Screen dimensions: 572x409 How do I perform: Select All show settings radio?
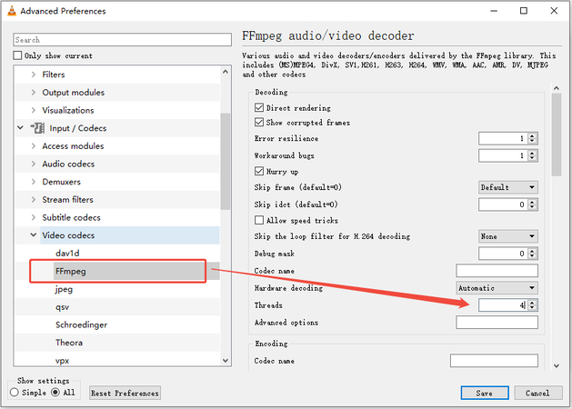[55, 393]
